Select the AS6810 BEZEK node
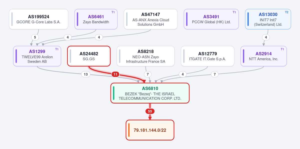 tap(150, 93)
